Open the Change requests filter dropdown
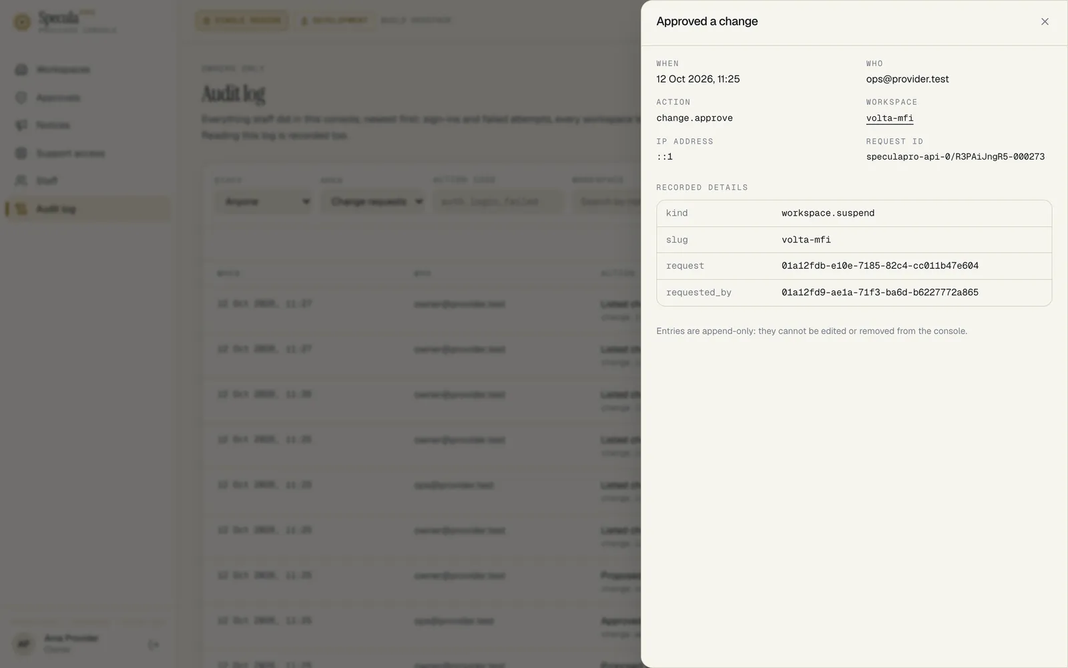This screenshot has width=1068, height=668. tap(372, 202)
